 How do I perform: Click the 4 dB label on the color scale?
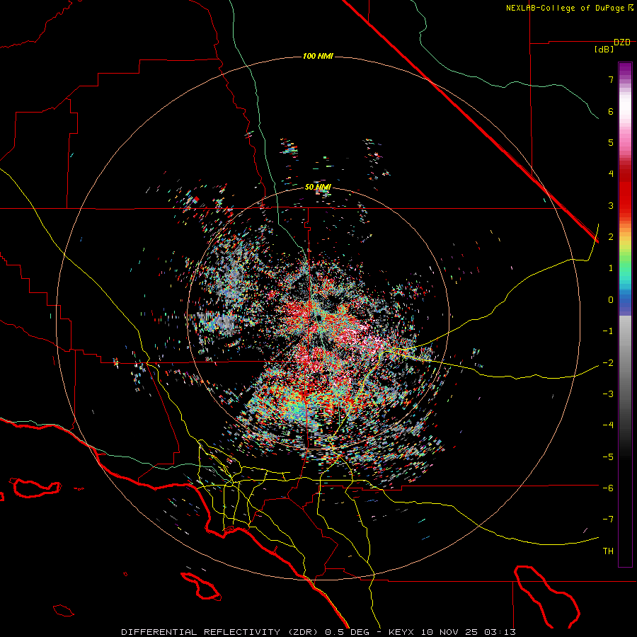point(611,174)
